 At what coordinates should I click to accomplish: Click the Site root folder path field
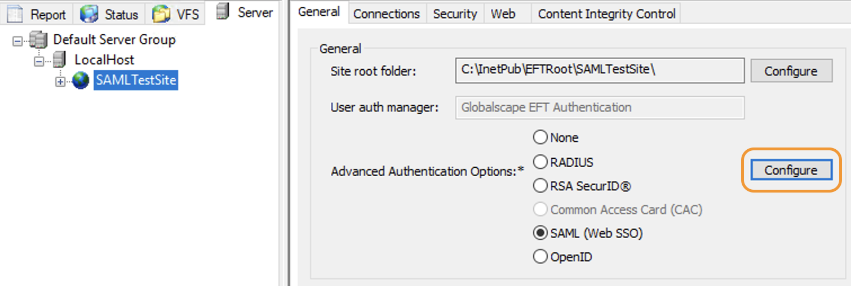point(599,71)
